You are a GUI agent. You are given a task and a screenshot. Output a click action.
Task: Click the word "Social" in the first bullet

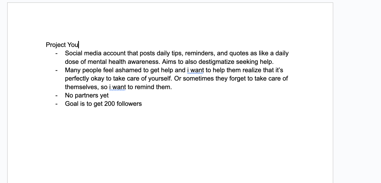(x=74, y=53)
